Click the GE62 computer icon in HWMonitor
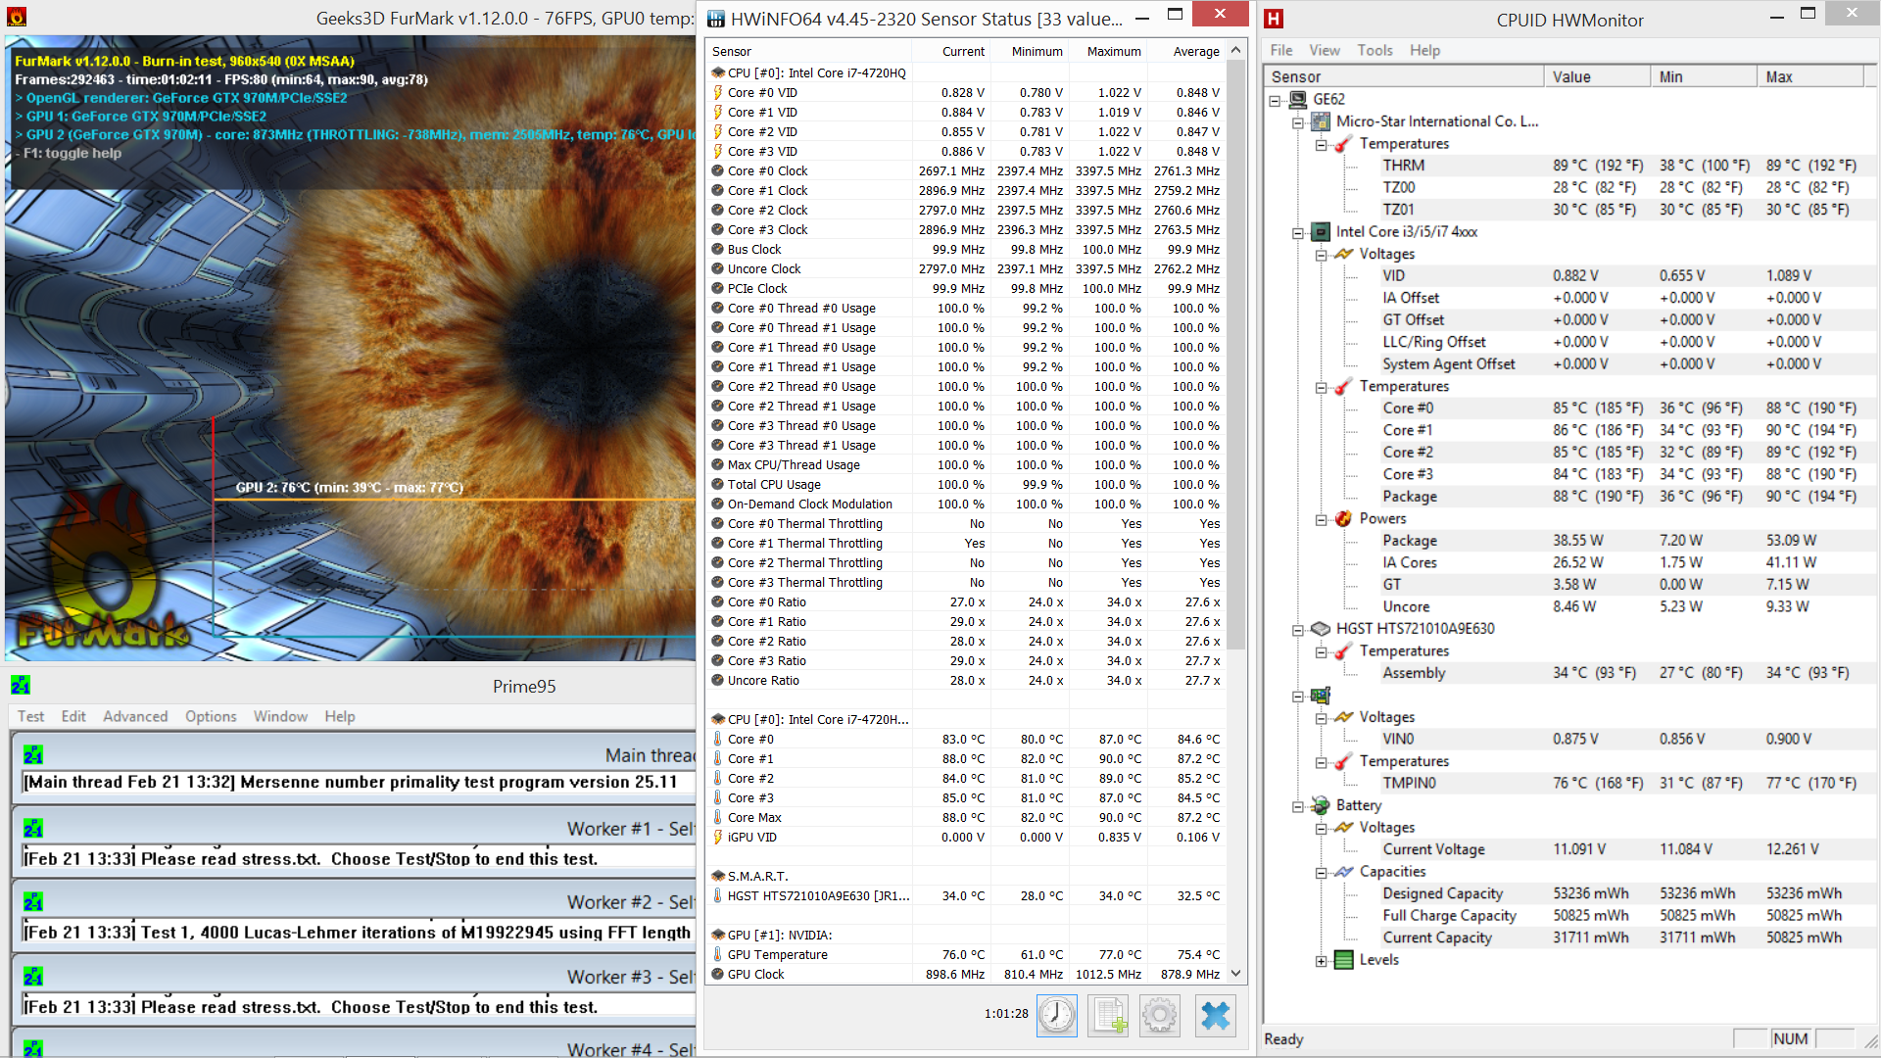The image size is (1881, 1058). click(1298, 99)
